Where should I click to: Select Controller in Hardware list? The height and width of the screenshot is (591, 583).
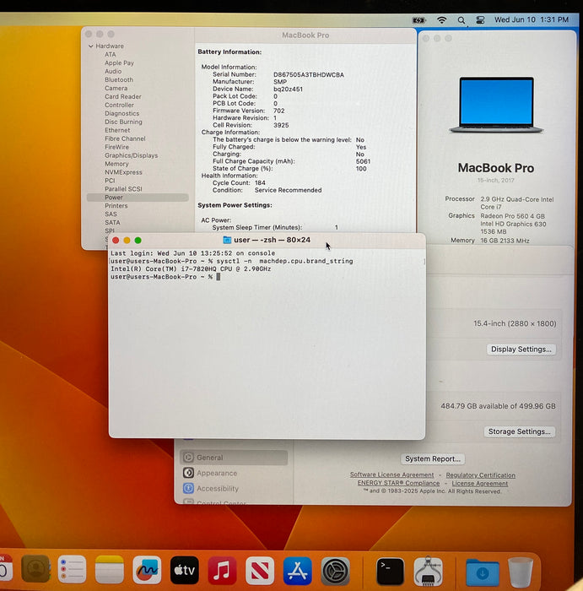[119, 105]
